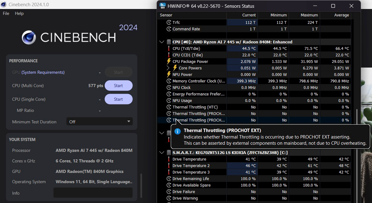
Task: Click the Info input field in Cinebench
Action: [93, 193]
